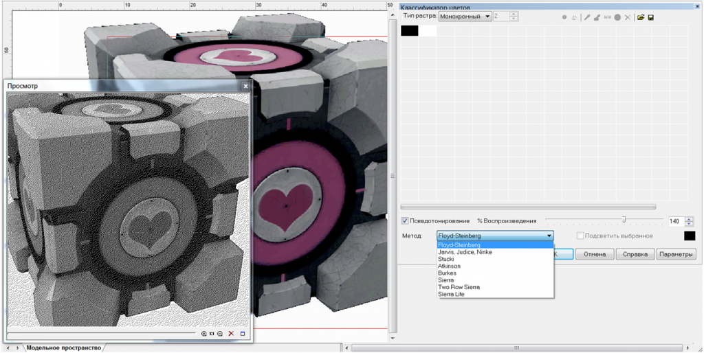Screen dimensions: 704x353
Task: Click the vertical scrollbar down arrow of canvas
Action: (x=392, y=338)
